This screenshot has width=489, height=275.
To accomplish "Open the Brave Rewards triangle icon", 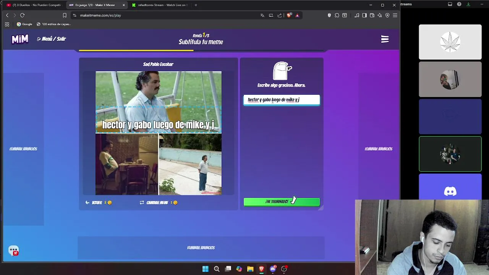I will point(297,15).
